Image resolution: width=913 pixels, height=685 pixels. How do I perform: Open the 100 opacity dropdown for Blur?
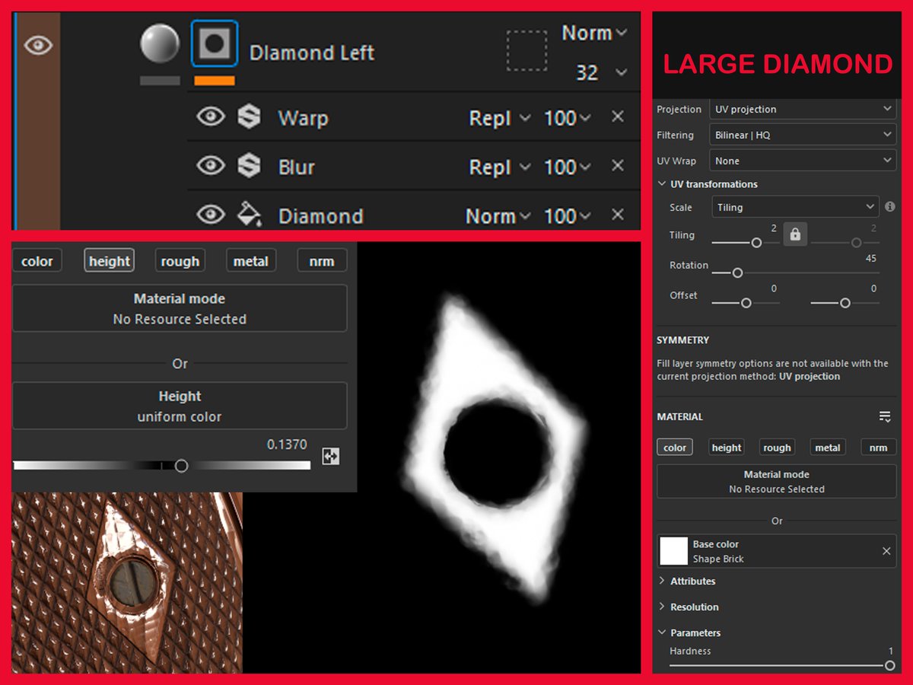point(567,167)
